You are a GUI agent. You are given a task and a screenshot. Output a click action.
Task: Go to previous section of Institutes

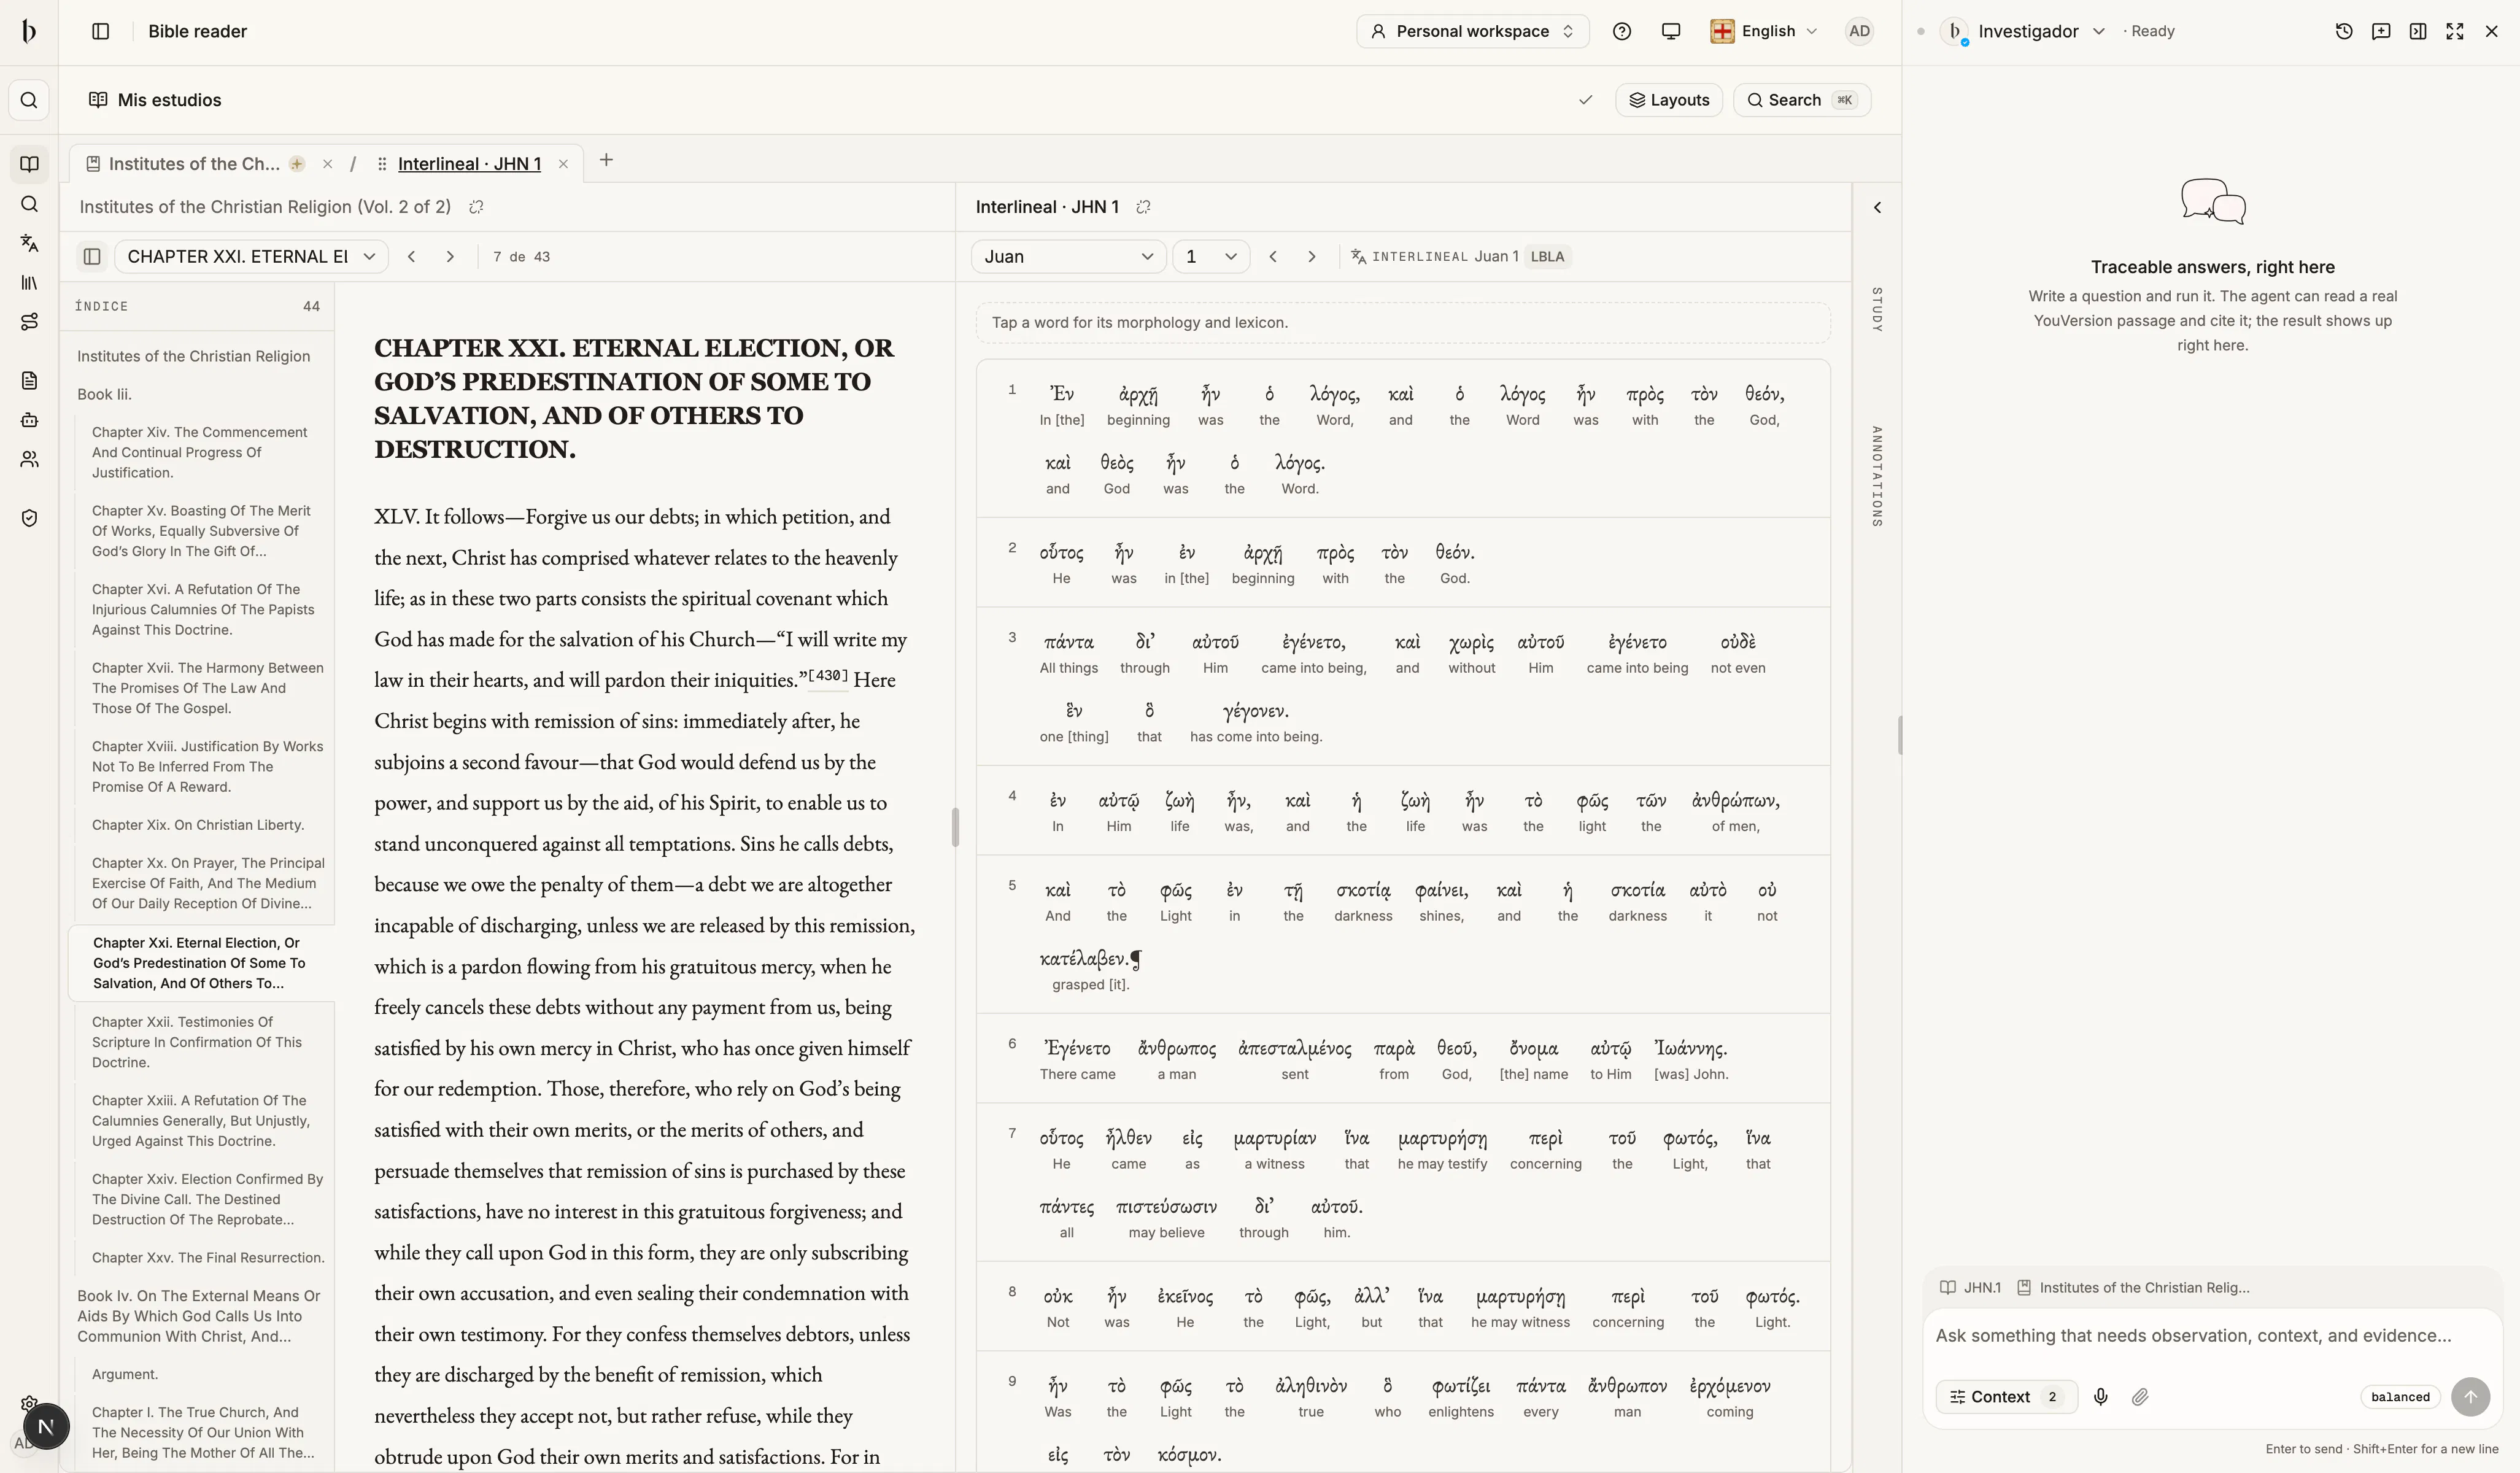click(412, 257)
